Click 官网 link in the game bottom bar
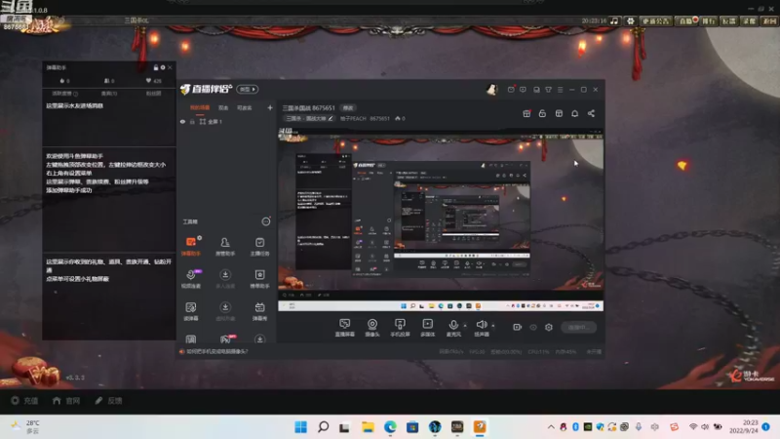Image resolution: width=780 pixels, height=439 pixels. (x=66, y=400)
